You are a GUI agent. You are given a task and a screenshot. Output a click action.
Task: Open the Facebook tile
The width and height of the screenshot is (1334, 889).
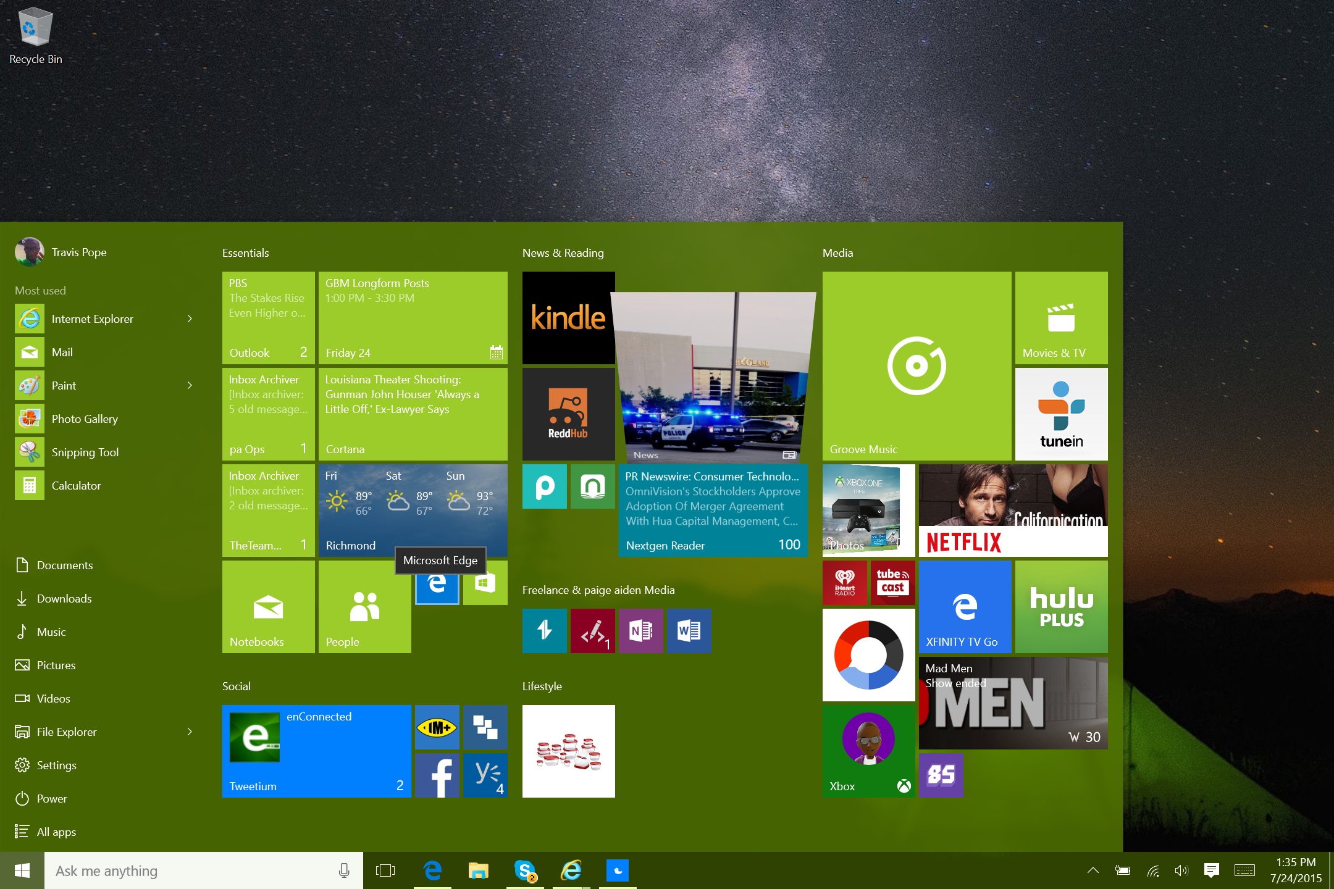[437, 775]
